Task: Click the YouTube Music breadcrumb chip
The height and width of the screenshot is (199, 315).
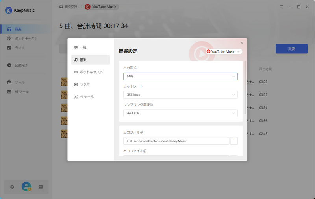Action: click(x=102, y=7)
